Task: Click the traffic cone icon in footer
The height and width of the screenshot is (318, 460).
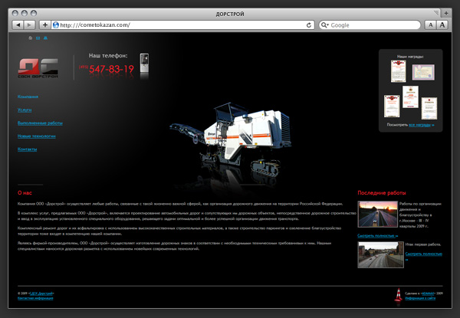Action: (x=398, y=294)
